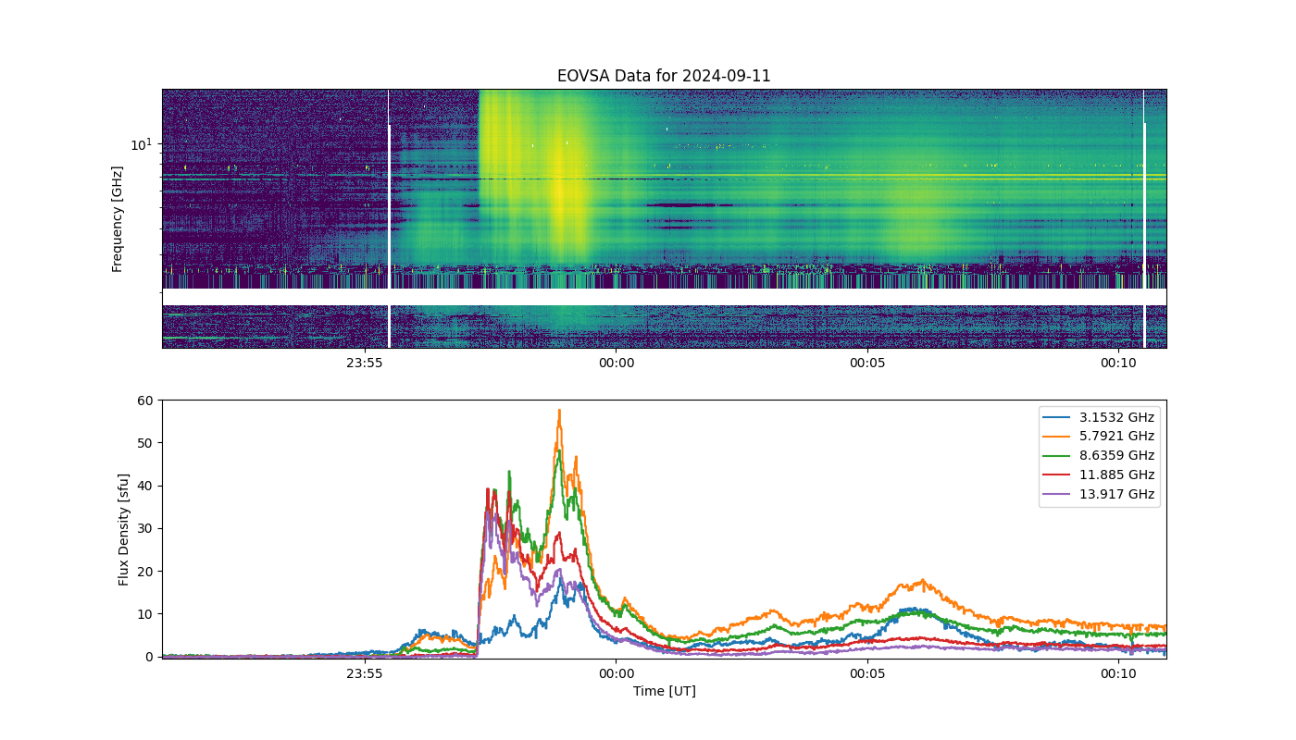
Task: Click the '40' flux axis tick label
Action: click(x=146, y=486)
